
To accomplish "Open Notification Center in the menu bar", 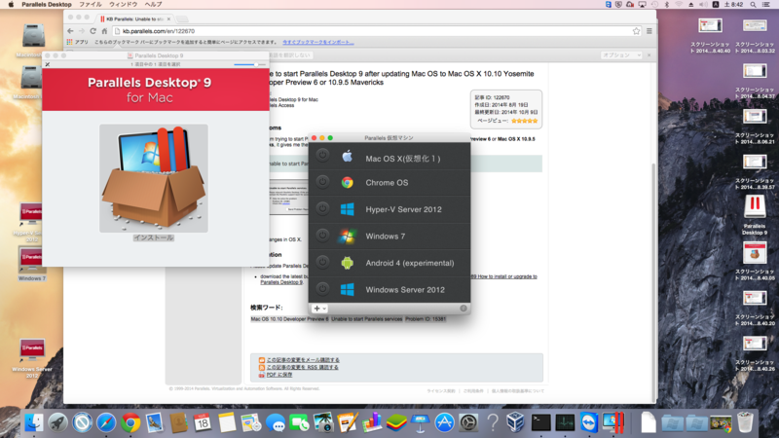I will tap(766, 5).
